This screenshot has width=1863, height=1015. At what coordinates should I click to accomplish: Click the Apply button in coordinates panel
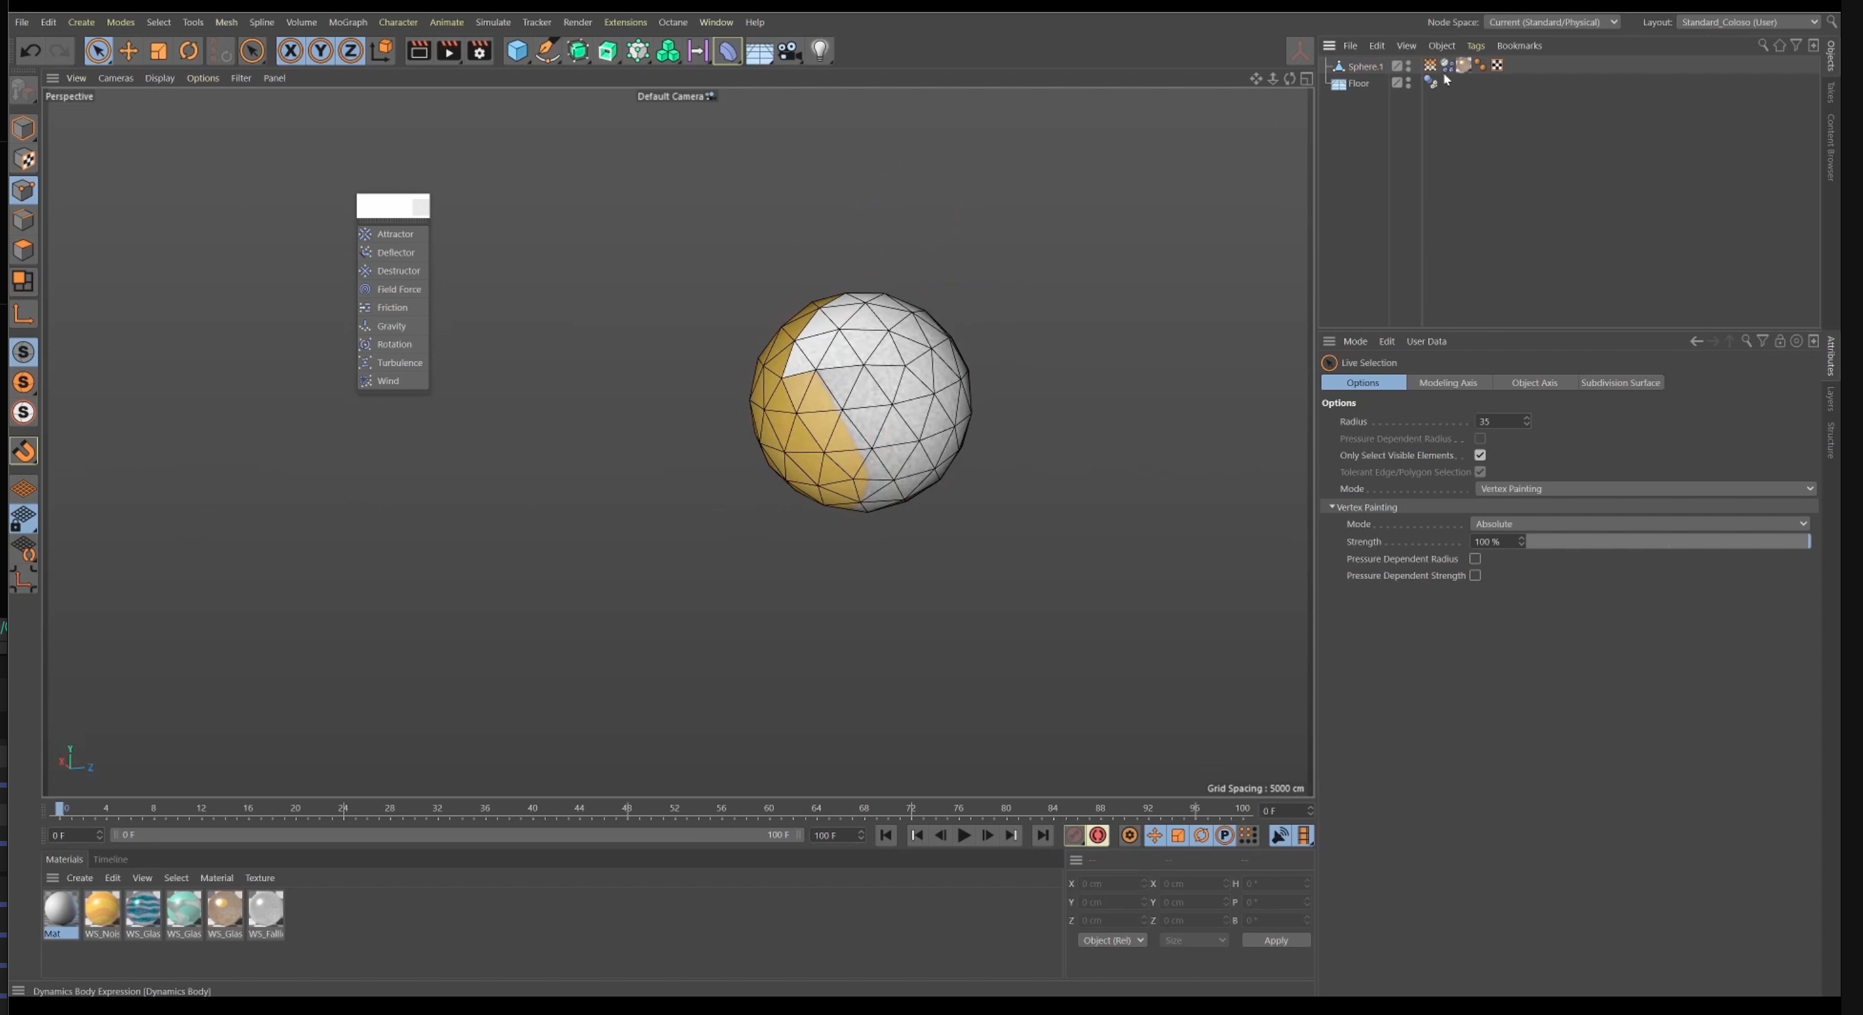(x=1276, y=940)
